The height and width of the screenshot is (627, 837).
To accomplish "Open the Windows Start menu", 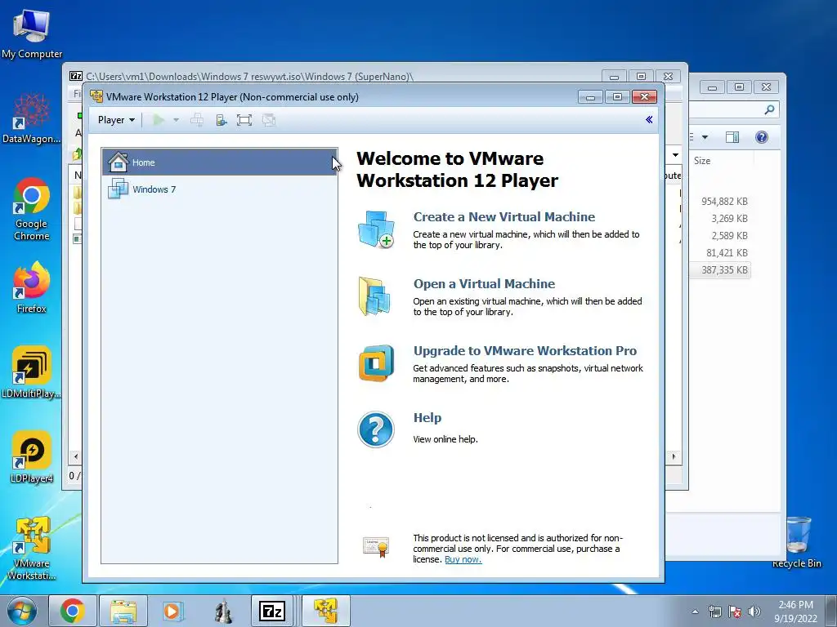I will pyautogui.click(x=21, y=611).
